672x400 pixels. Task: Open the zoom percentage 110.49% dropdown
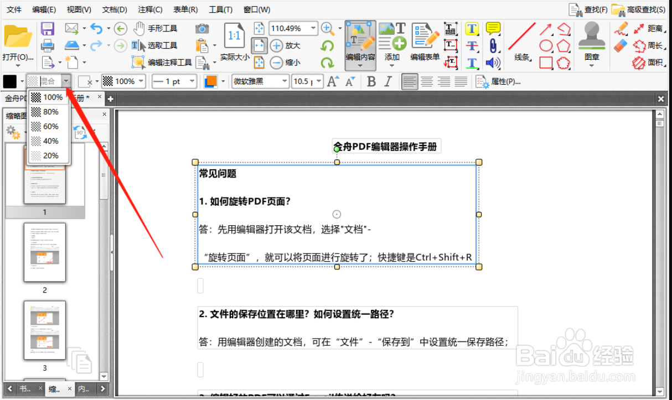pyautogui.click(x=313, y=28)
